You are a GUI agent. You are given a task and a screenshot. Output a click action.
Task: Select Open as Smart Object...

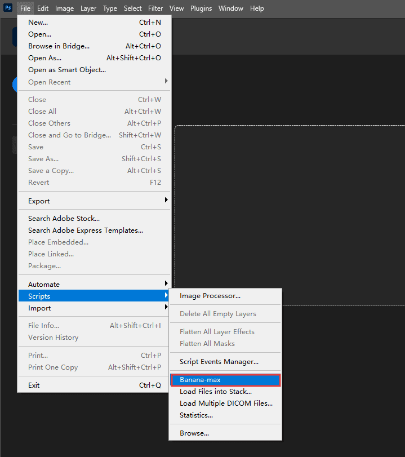[94, 70]
